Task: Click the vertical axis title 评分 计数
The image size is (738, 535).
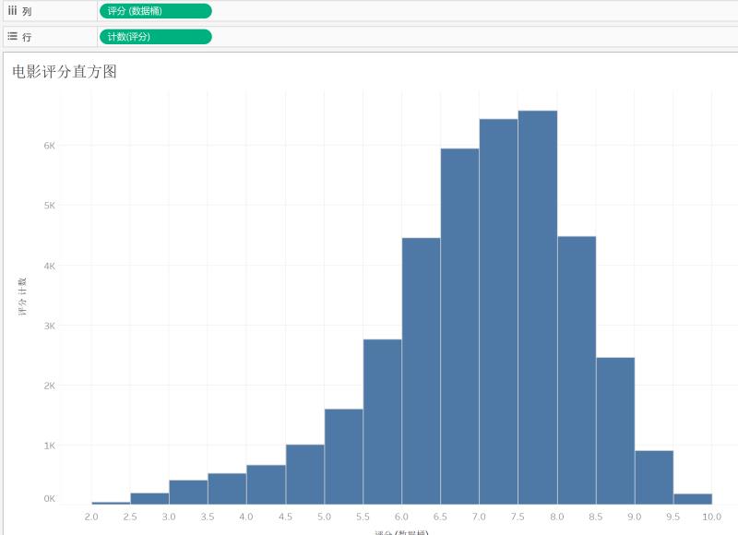Action: 22,296
